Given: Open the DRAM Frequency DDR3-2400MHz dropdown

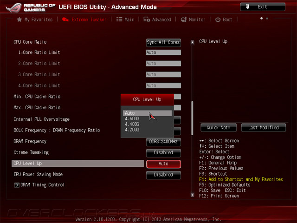Looking at the screenshot, I should point(163,142).
